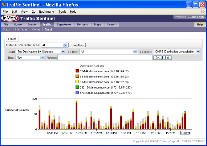Open the Time dropdown
This screenshot has height=146, width=207.
(x=30, y=57)
